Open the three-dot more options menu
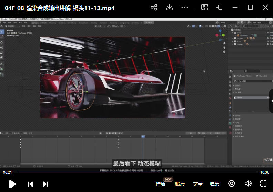Image resolution: width=273 pixels, height=192 pixels. (x=185, y=8)
